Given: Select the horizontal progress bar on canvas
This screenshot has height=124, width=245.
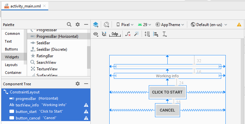Looking at the screenshot, I should (167, 66).
